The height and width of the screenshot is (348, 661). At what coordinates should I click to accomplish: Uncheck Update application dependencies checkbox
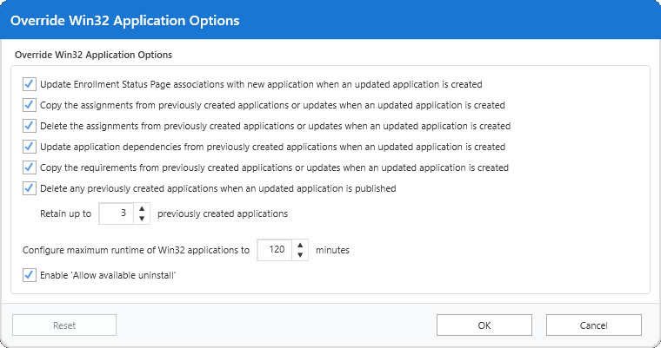click(29, 147)
